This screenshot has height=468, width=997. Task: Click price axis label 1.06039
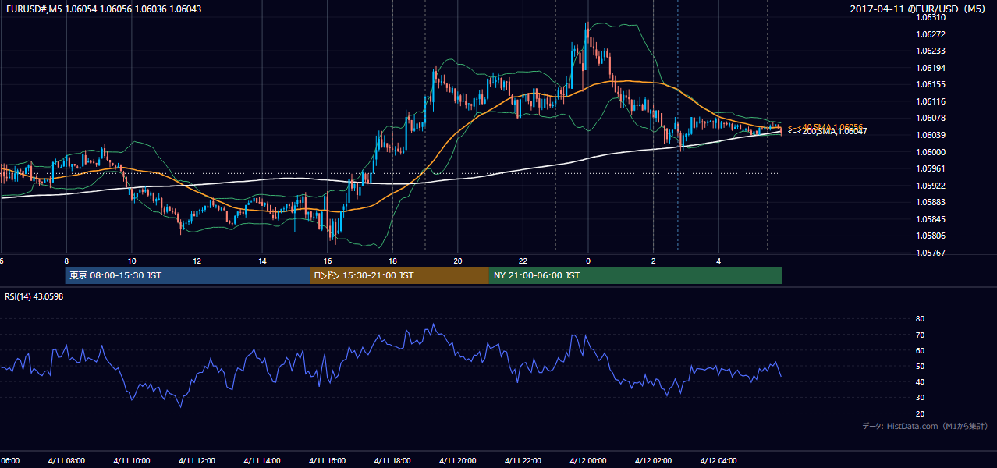[x=931, y=135]
